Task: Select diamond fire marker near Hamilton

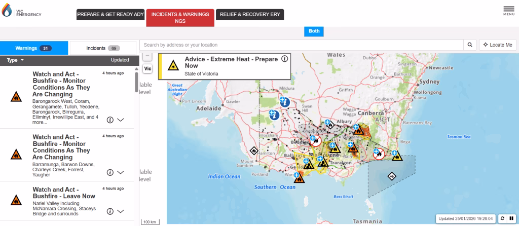Action: tap(253, 151)
